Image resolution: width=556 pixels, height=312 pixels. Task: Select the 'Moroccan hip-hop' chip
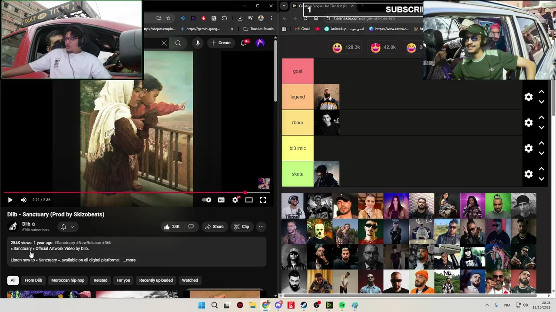point(68,280)
